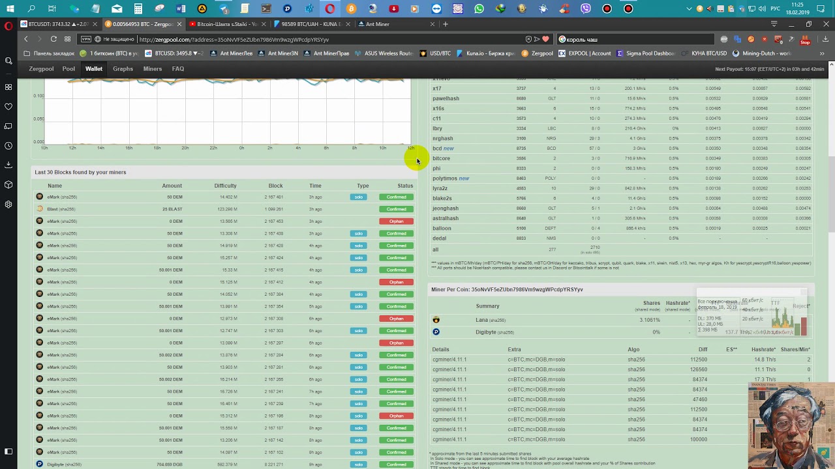Open the FAQ menu item
Viewport: 835px width, 469px height.
click(177, 68)
